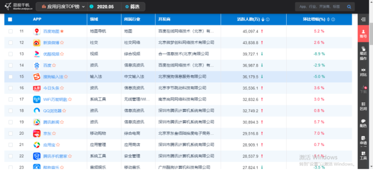Open the 工具 tools icon in sidebar
This screenshot has height=178, width=373.
click(363, 155)
